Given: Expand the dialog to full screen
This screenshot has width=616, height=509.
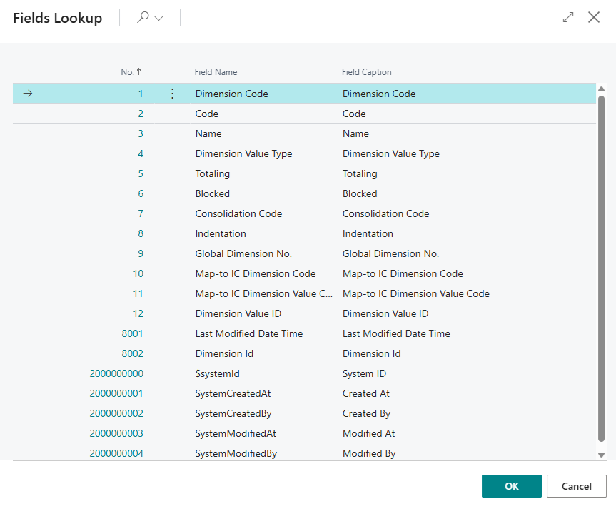Looking at the screenshot, I should click(568, 18).
